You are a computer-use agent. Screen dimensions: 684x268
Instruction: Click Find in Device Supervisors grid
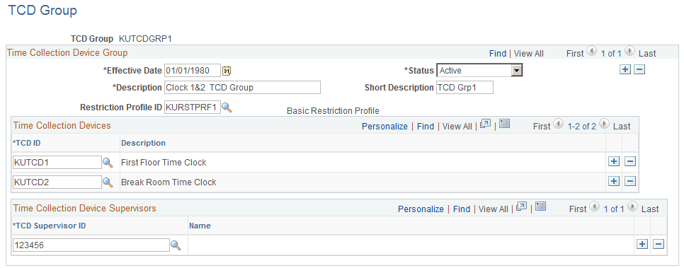pyautogui.click(x=462, y=209)
